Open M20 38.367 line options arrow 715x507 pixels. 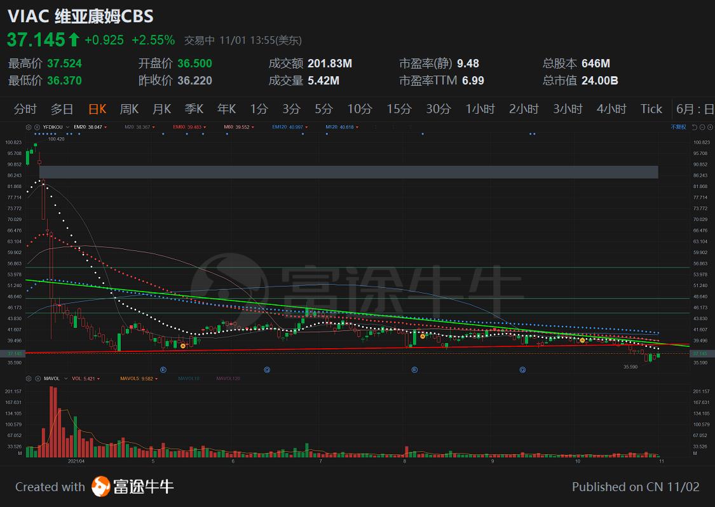[153, 127]
